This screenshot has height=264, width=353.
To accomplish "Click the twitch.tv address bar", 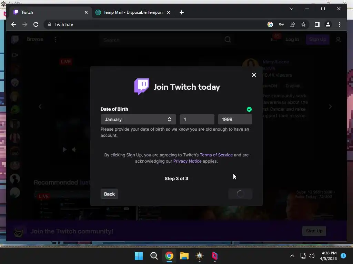I will pos(155,24).
